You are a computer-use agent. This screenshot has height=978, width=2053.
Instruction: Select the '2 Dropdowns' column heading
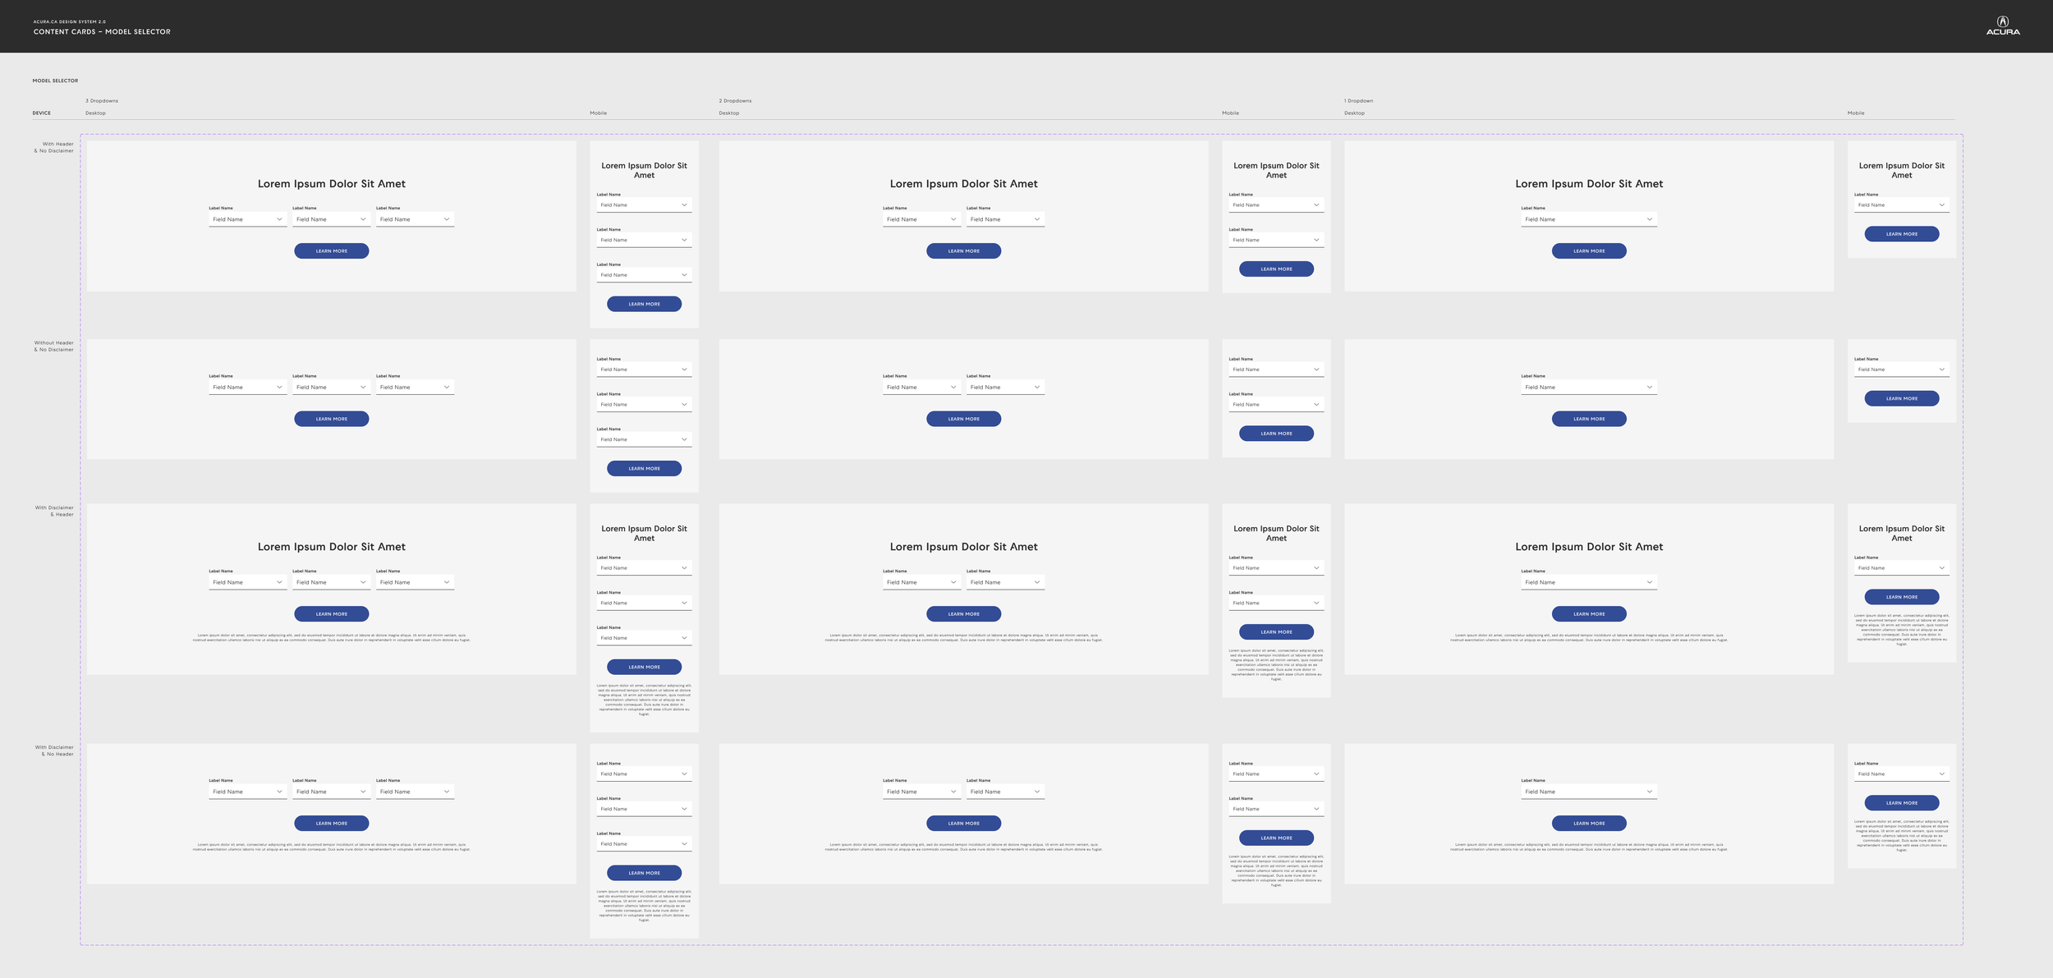[735, 101]
